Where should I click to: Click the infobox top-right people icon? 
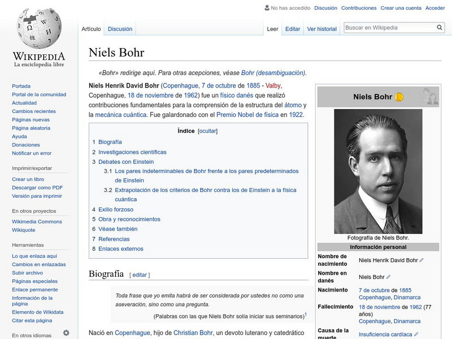tap(429, 96)
